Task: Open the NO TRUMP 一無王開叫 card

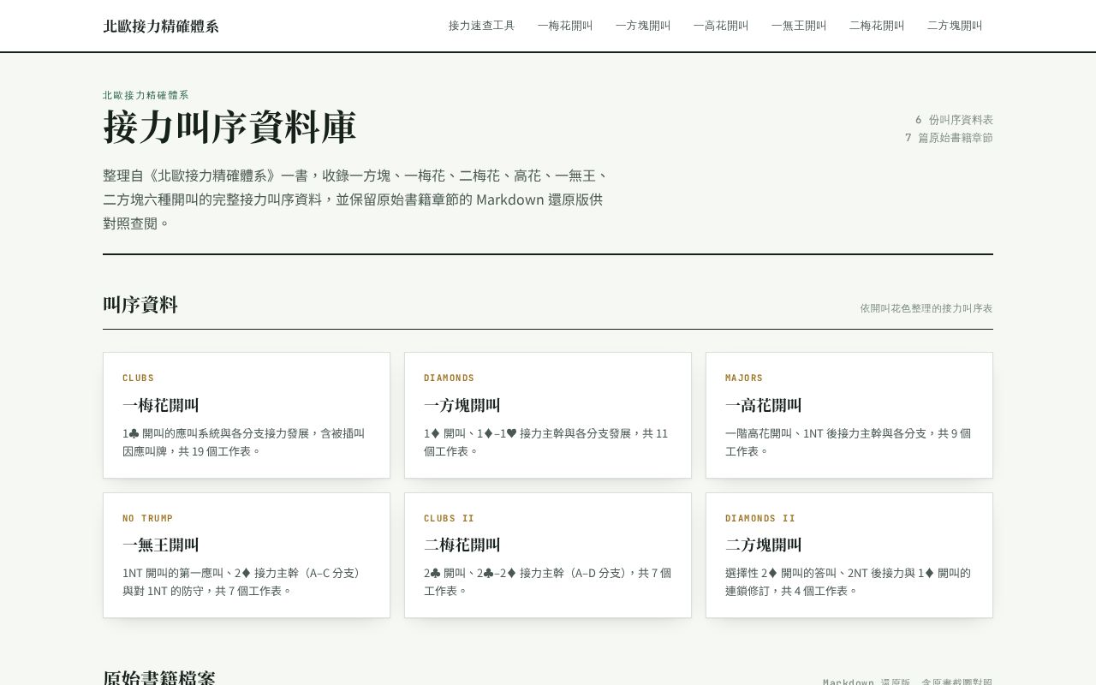Action: pyautogui.click(x=247, y=555)
